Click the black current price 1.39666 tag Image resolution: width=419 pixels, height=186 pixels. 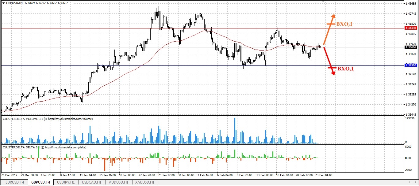click(x=411, y=47)
